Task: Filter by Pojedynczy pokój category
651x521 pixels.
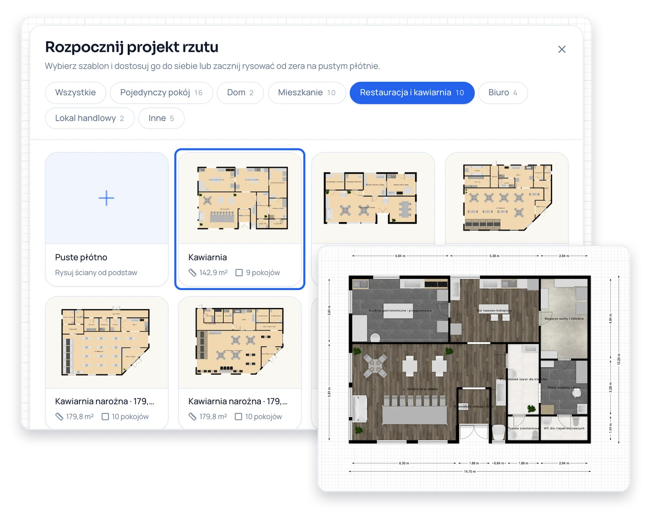Action: click(x=161, y=93)
